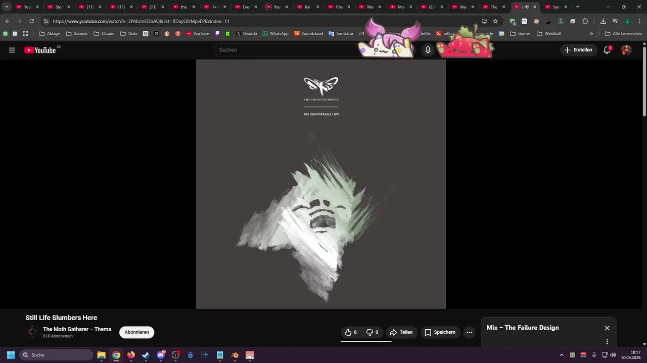Share the video via Teilen
Image resolution: width=647 pixels, height=363 pixels.
401,332
